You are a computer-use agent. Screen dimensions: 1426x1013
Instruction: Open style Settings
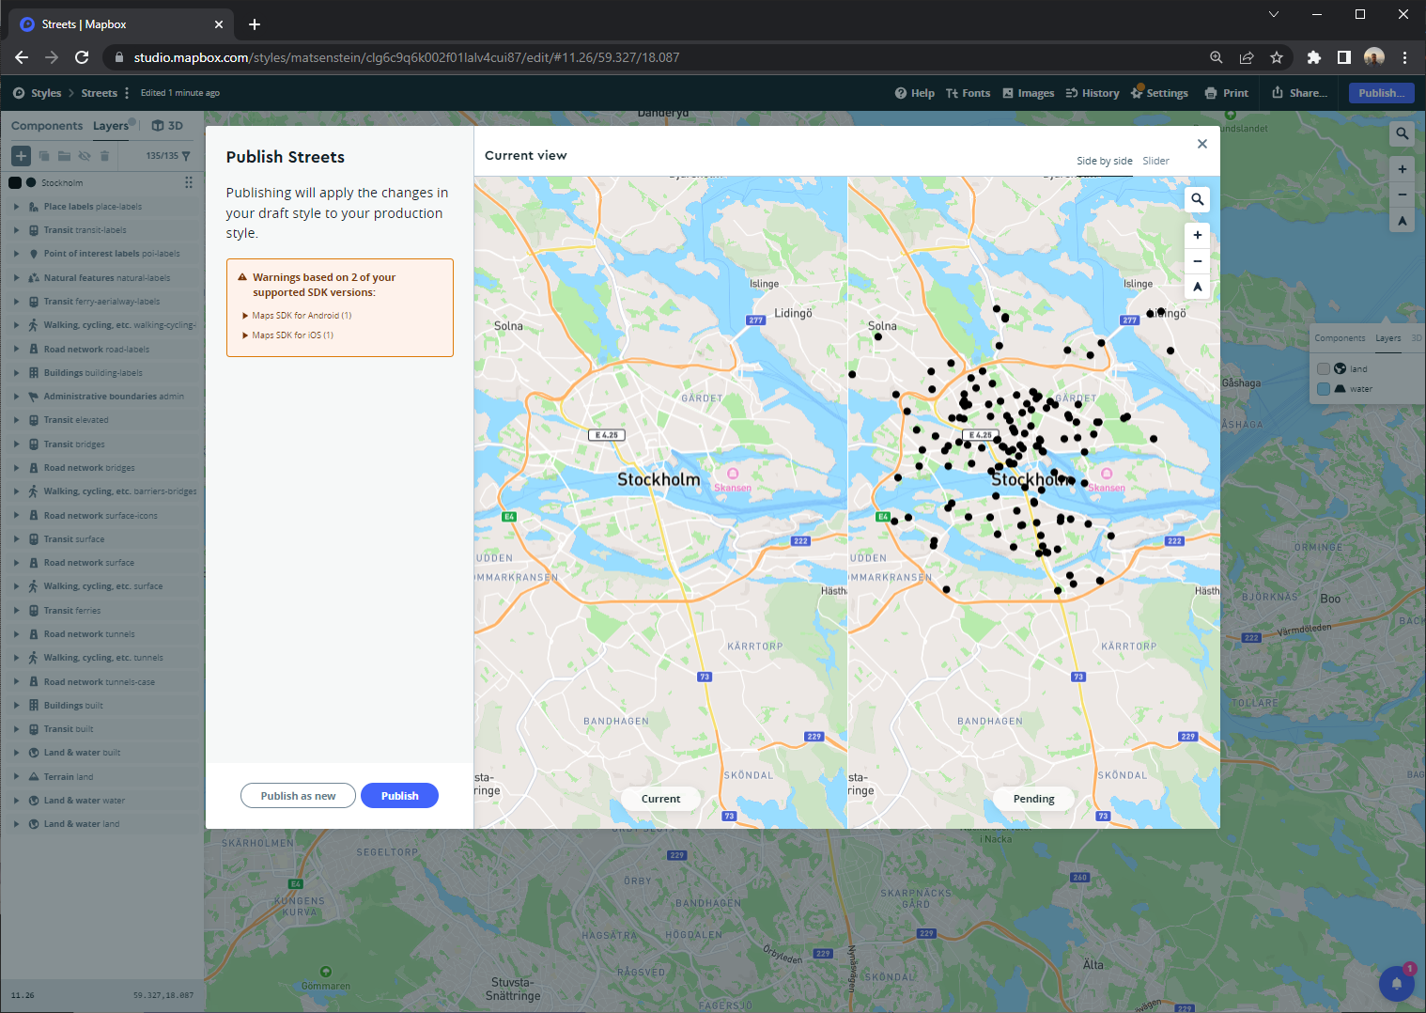1159,93
